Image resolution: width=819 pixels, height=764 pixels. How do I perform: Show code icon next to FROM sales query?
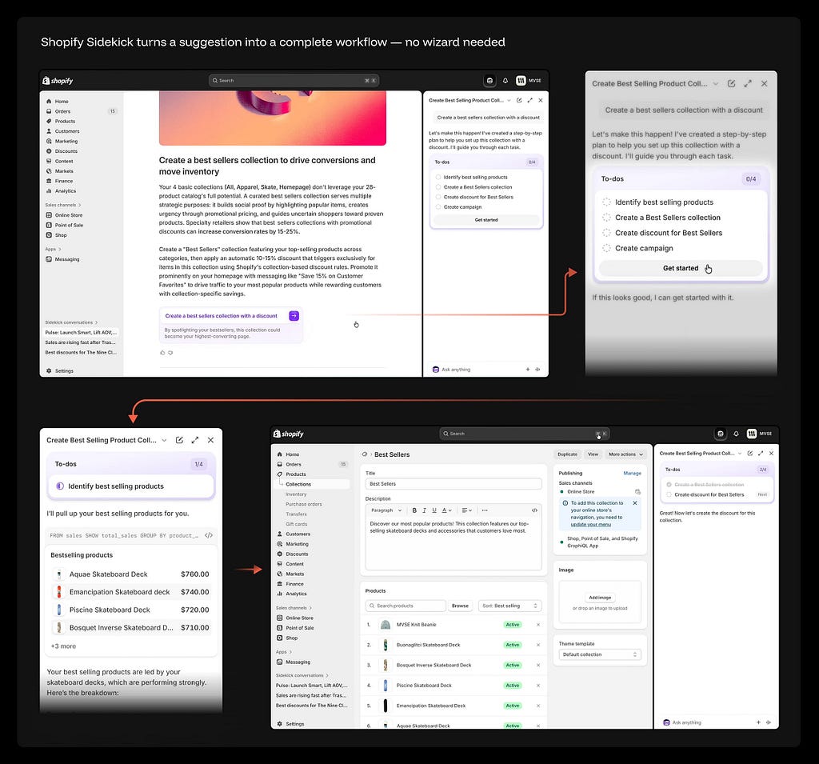pos(209,535)
